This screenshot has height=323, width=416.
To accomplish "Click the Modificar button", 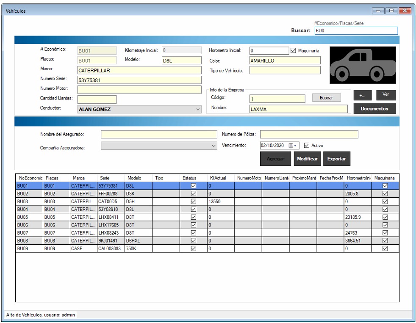I will [307, 159].
